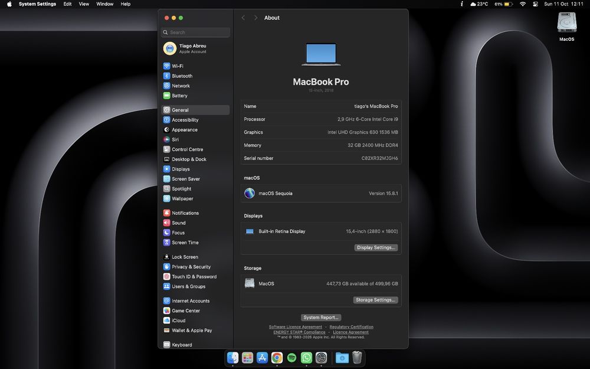The height and width of the screenshot is (369, 590).
Task: Open Spotlight settings
Action: (x=195, y=189)
